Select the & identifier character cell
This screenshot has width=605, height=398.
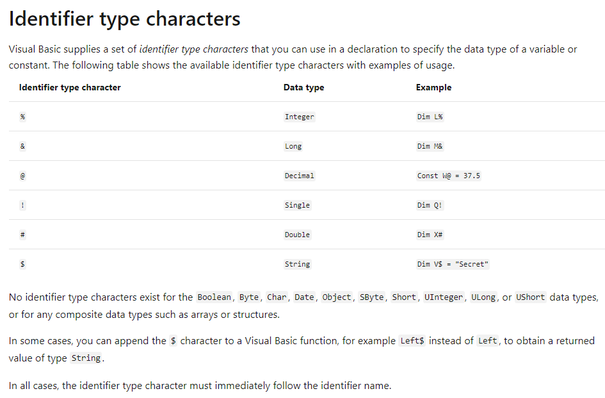[x=22, y=146]
